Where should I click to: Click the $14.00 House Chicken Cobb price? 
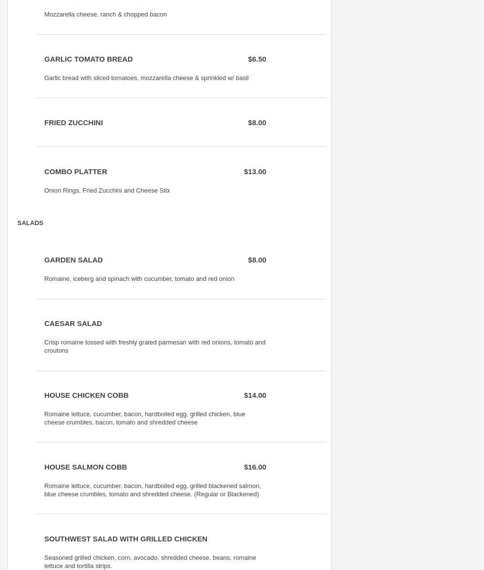pos(255,395)
